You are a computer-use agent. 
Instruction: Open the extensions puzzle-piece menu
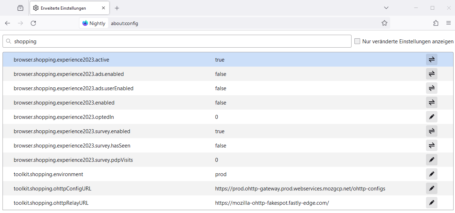point(436,23)
